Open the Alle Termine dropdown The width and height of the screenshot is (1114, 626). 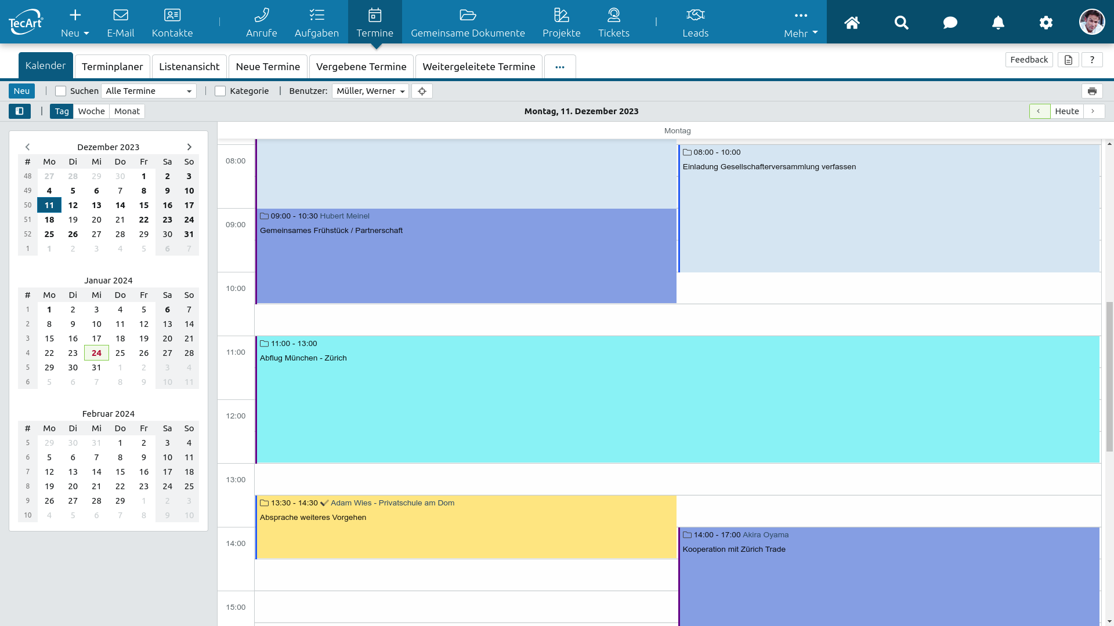tap(149, 91)
